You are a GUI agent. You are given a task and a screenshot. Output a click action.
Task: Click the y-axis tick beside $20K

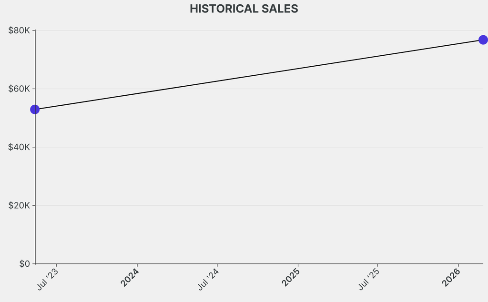point(34,205)
